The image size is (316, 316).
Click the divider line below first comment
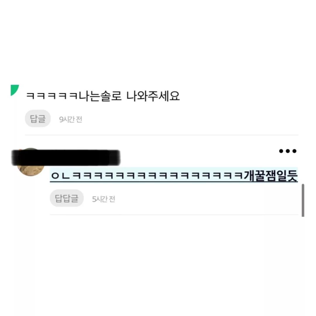tap(162, 135)
